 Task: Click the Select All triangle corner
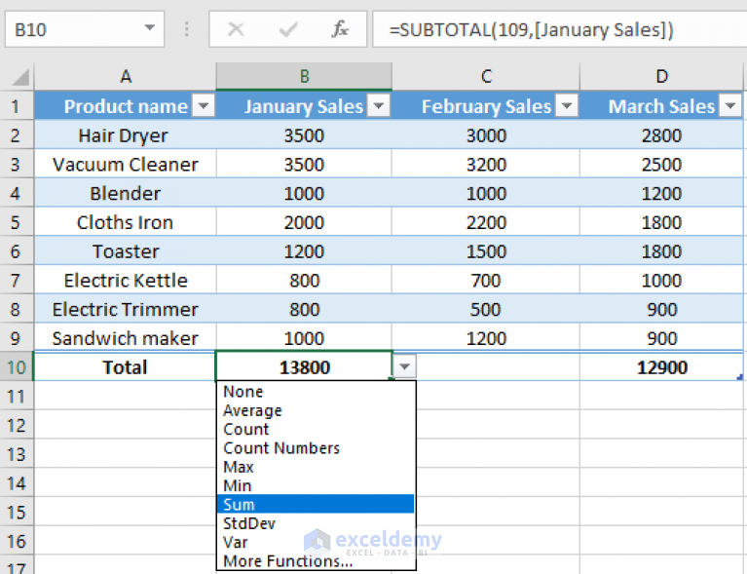pos(20,77)
